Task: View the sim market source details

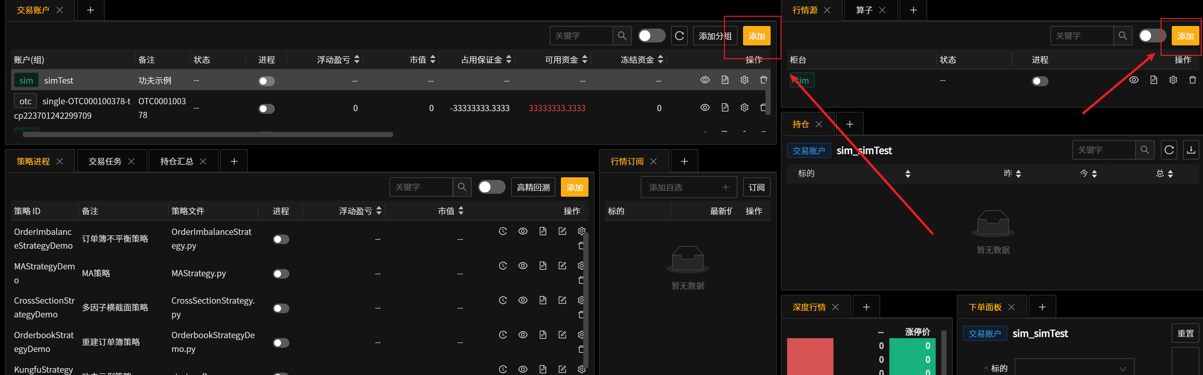Action: (x=1133, y=80)
